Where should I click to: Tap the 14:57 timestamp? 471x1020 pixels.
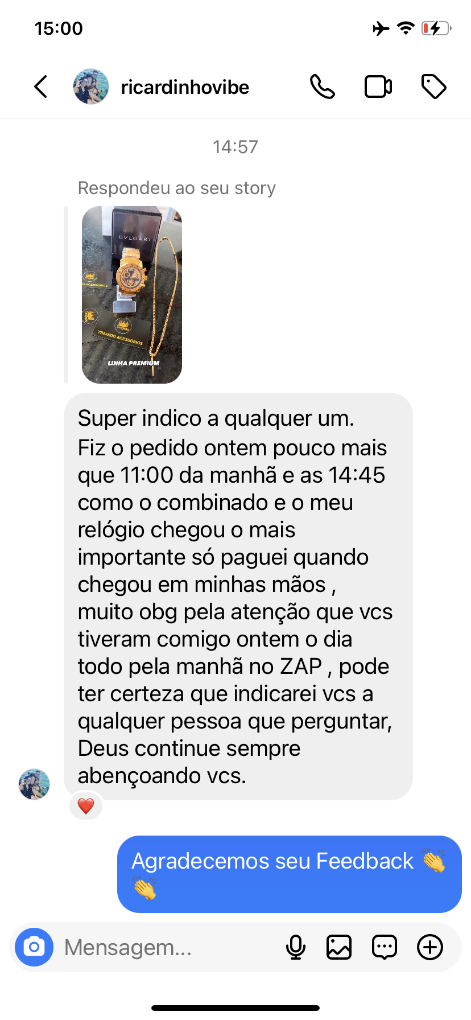coord(235,147)
